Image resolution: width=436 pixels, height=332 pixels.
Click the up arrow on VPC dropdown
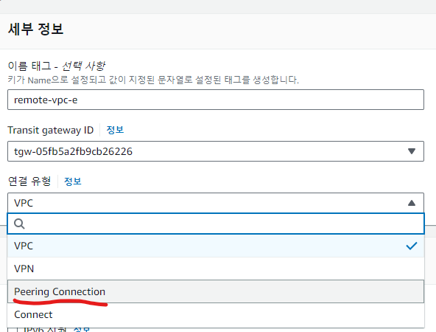click(412, 203)
